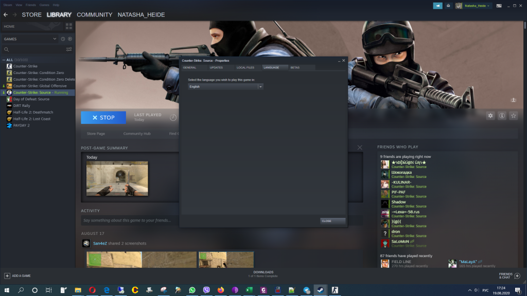Click the ready-to-play filter icon
Image resolution: width=527 pixels, height=296 pixels.
click(x=70, y=39)
